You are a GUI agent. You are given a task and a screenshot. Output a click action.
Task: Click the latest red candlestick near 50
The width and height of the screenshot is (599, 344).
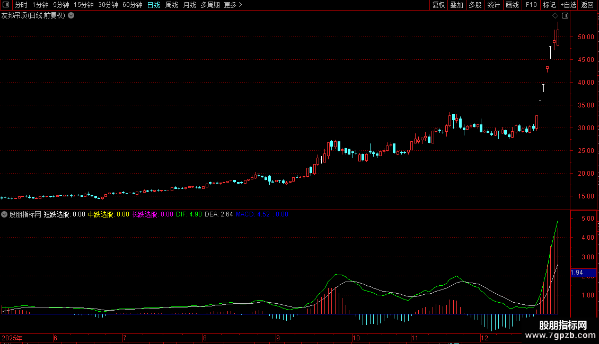(558, 37)
